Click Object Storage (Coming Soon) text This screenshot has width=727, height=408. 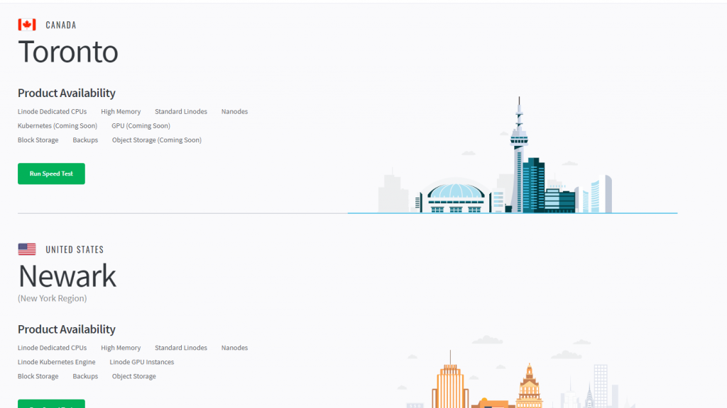coord(157,140)
